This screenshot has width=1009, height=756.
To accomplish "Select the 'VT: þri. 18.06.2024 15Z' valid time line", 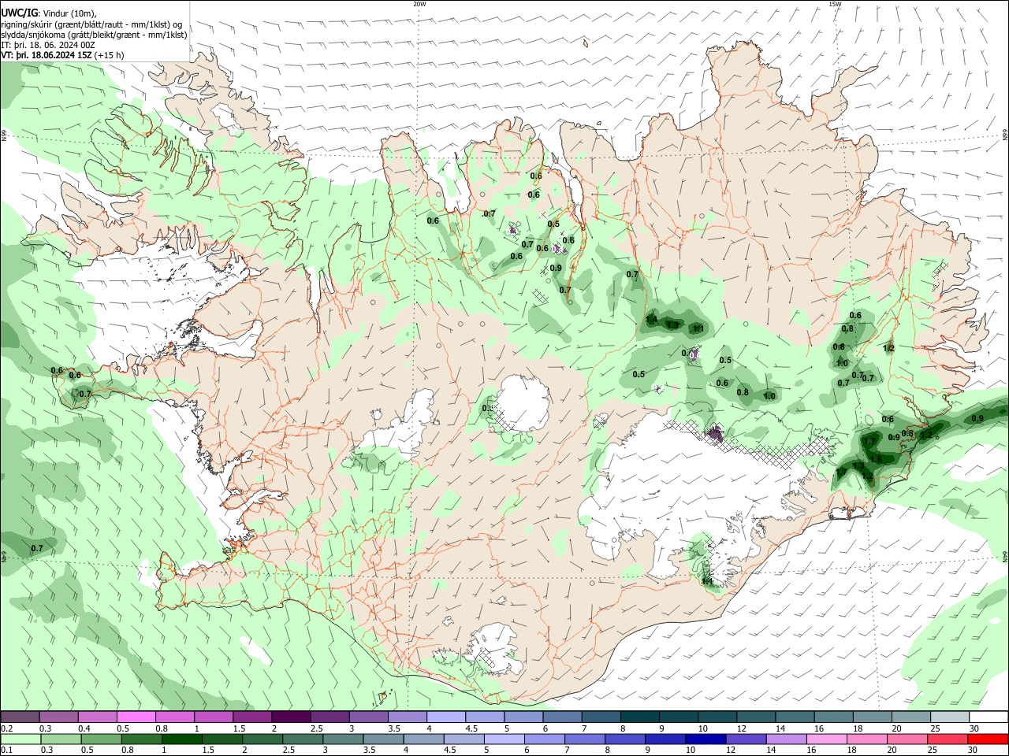I will point(47,55).
